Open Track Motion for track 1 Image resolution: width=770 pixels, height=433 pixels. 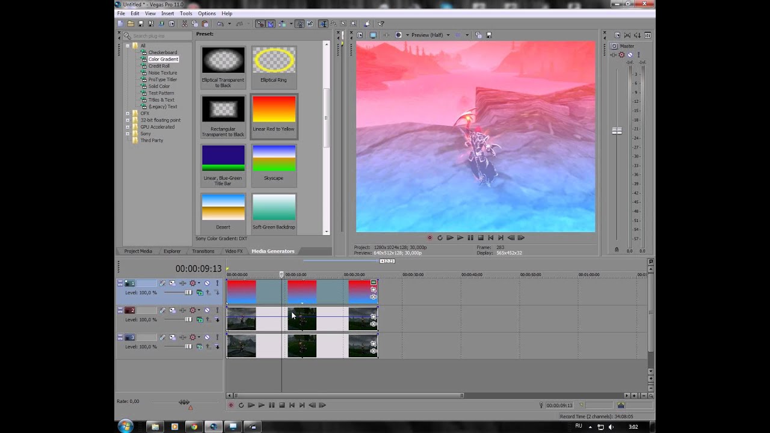click(172, 283)
